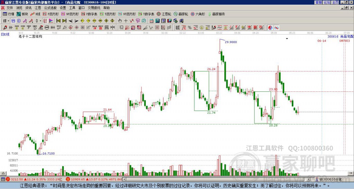Image resolution: width=354 pixels, height=189 pixels.
Task: Click the 主页 button in title bar
Action: [335, 2]
